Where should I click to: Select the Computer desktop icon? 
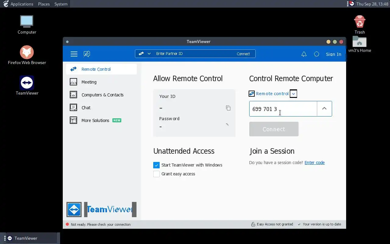pyautogui.click(x=27, y=25)
